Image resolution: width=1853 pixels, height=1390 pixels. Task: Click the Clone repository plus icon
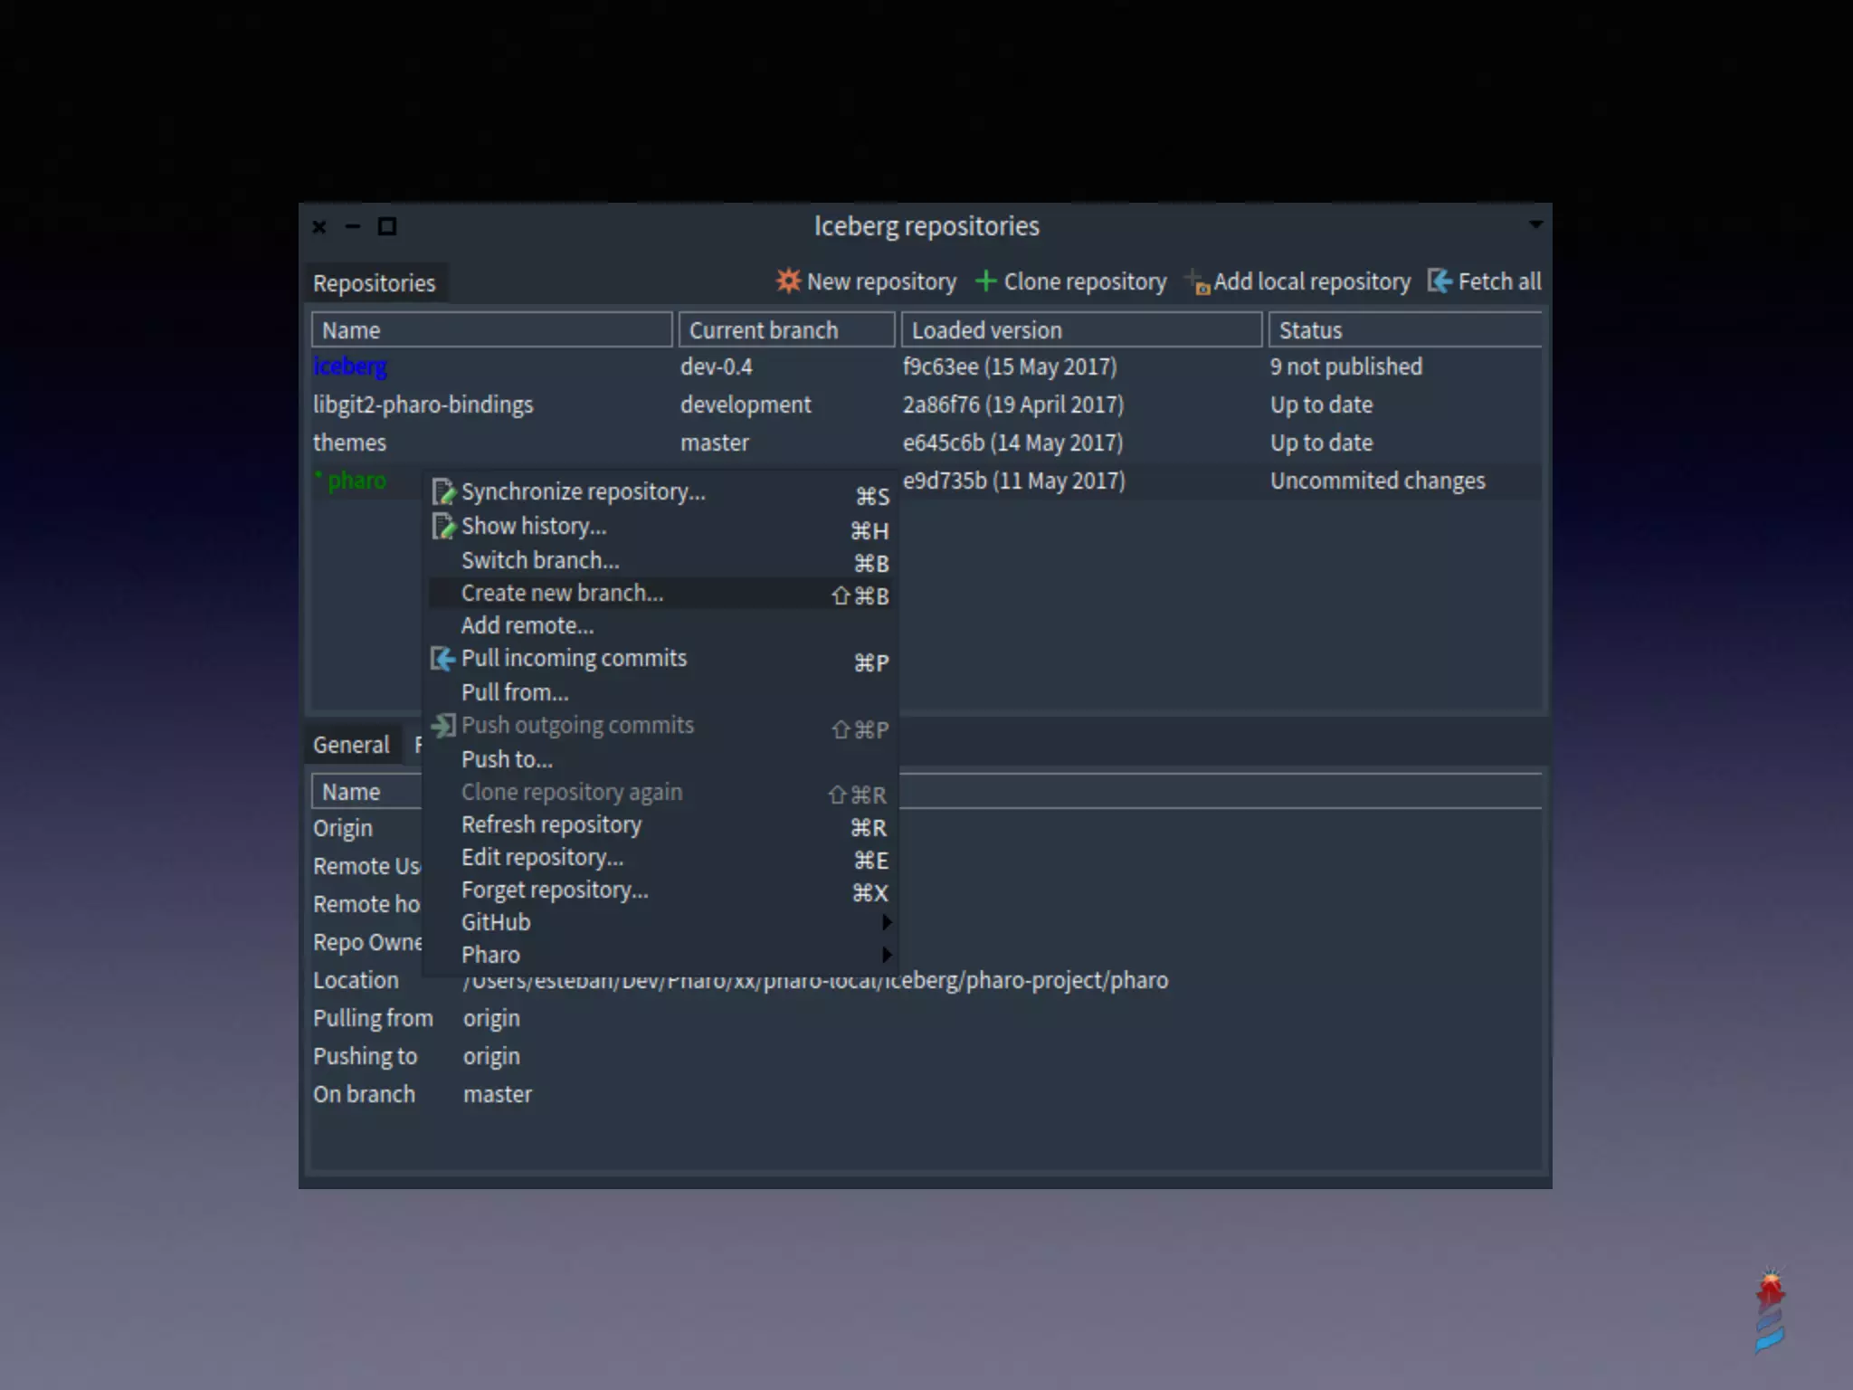985,281
